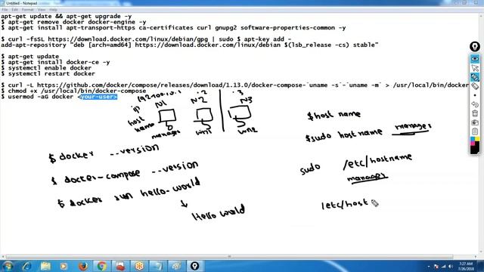The image size is (484, 272).
Task: Select the highlighter marker tool below the pen
Action: tap(475, 86)
